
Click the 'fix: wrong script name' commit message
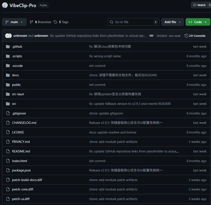(x=105, y=56)
